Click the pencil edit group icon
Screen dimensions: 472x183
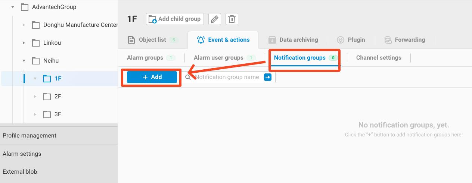click(x=214, y=19)
